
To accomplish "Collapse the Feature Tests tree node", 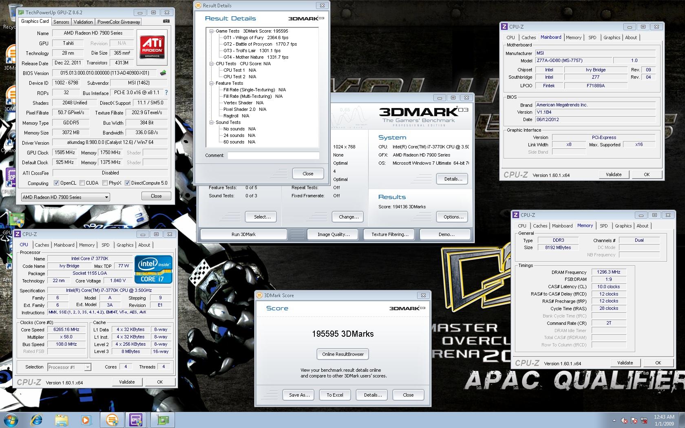I will 212,83.
